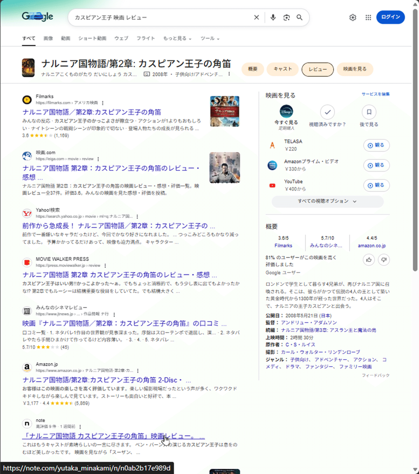Viewport: 419px width, 474px height.
Task: Click the 映画.com result thumbnail image
Action: coord(225,168)
